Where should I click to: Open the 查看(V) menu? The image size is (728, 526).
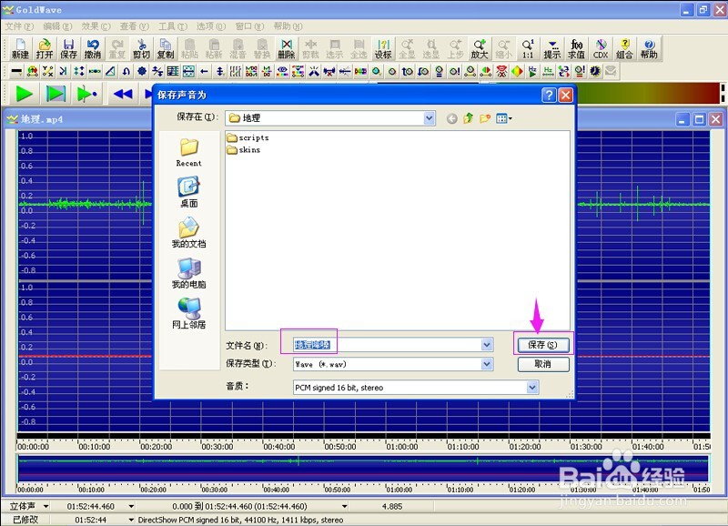[x=134, y=26]
